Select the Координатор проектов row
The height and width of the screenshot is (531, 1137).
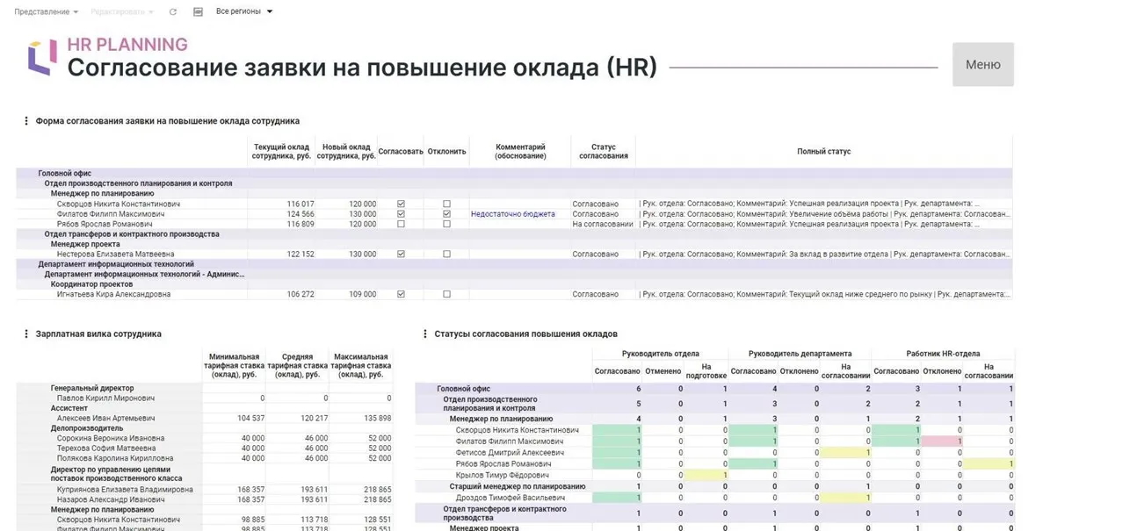point(514,284)
